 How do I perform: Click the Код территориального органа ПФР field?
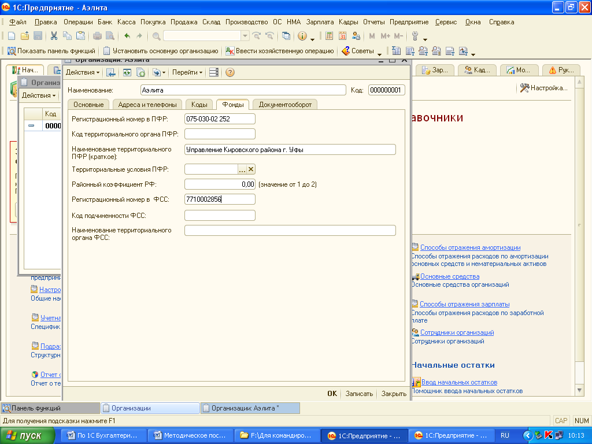[x=220, y=134]
